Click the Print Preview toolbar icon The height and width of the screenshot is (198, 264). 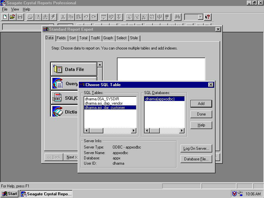pos(38,17)
